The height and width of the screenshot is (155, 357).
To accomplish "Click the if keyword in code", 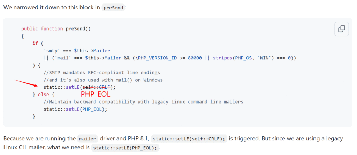I will (x=35, y=43).
